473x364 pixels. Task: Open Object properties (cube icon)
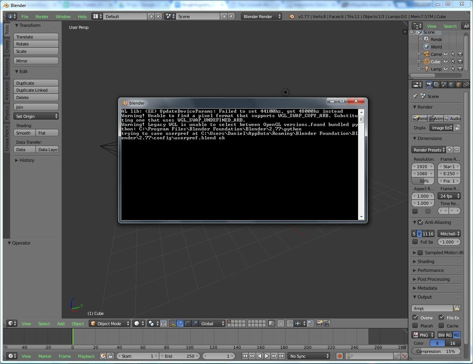coord(458,85)
